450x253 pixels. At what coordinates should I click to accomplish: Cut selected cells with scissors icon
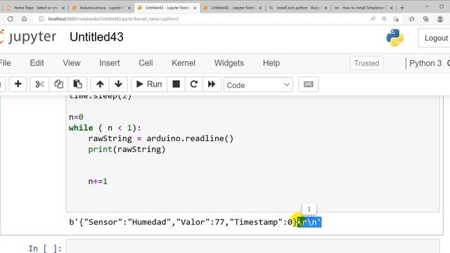[x=39, y=84]
